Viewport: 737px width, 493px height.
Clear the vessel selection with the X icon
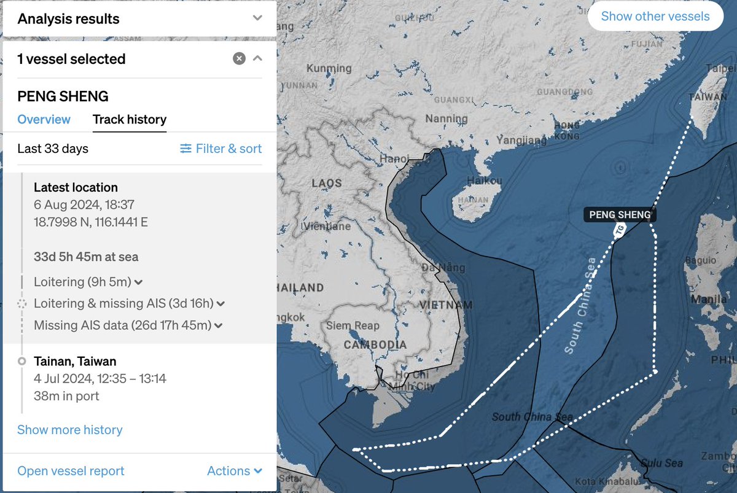pos(240,58)
